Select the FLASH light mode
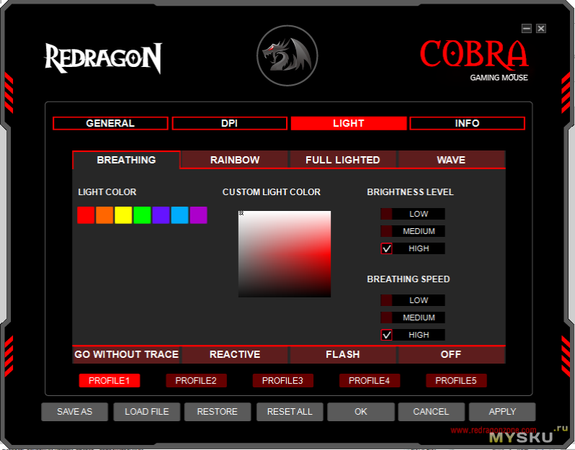The width and height of the screenshot is (575, 450). (x=342, y=354)
